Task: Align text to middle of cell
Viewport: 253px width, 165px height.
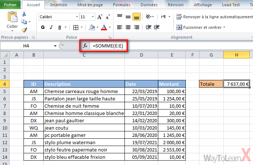Action: pyautogui.click(x=128, y=17)
